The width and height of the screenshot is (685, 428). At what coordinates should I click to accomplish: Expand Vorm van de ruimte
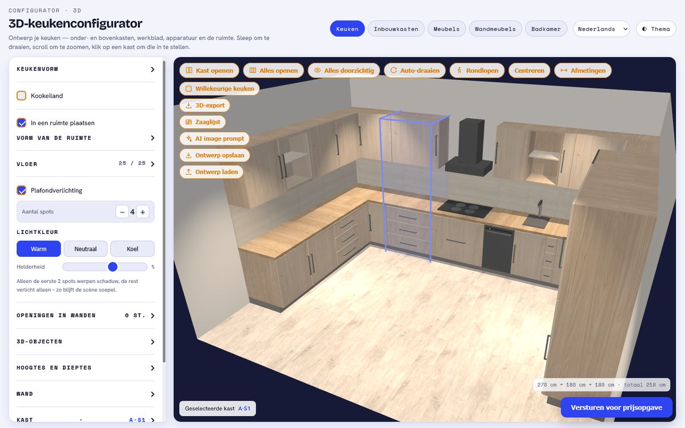pyautogui.click(x=86, y=138)
